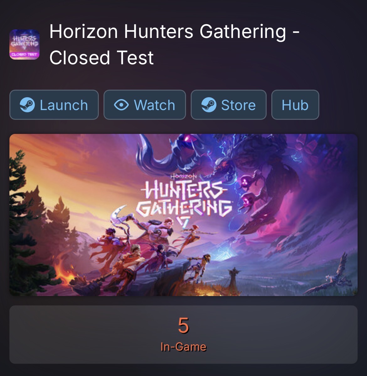This screenshot has height=376, width=367.
Task: Click the eye icon in Watch button
Action: (121, 105)
